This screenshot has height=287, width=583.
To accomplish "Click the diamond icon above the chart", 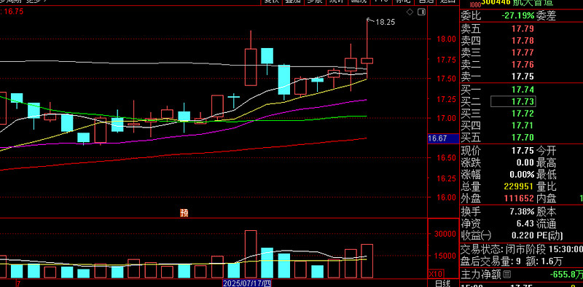I will click(410, 12).
